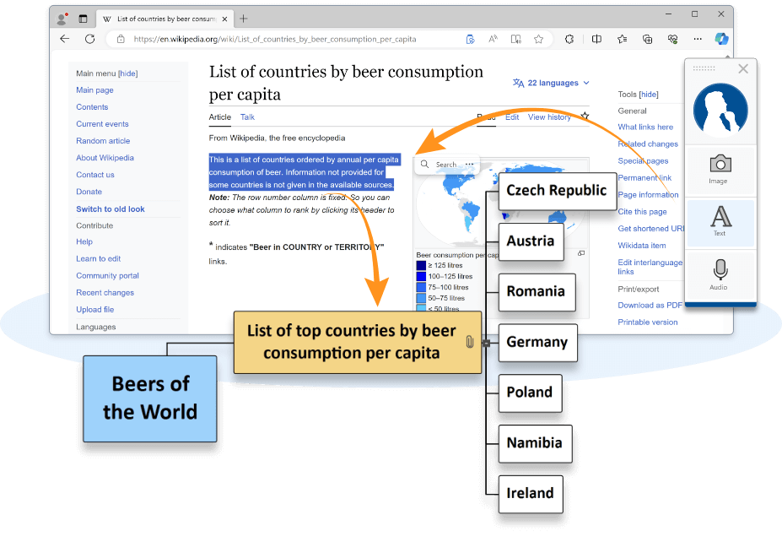The width and height of the screenshot is (782, 542).
Task: Open Current events link
Action: pos(102,124)
